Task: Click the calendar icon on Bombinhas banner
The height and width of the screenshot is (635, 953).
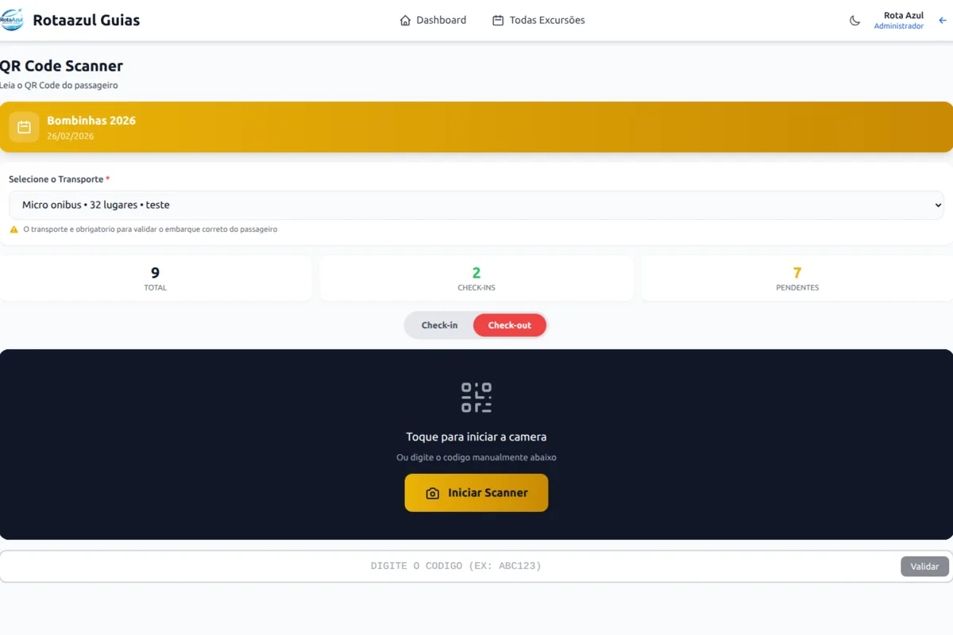Action: click(x=24, y=127)
